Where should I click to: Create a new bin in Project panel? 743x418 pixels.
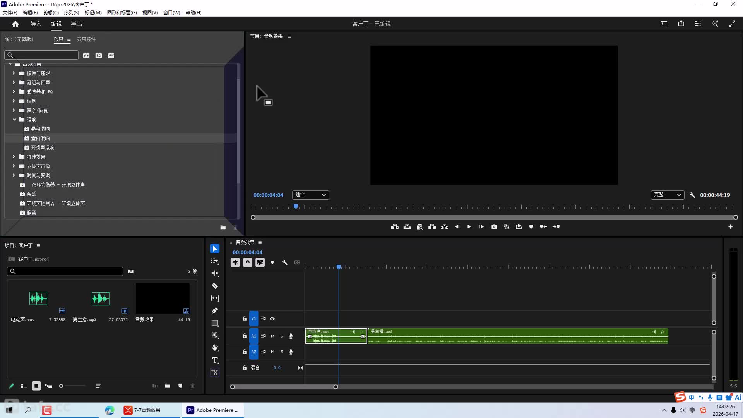168,386
